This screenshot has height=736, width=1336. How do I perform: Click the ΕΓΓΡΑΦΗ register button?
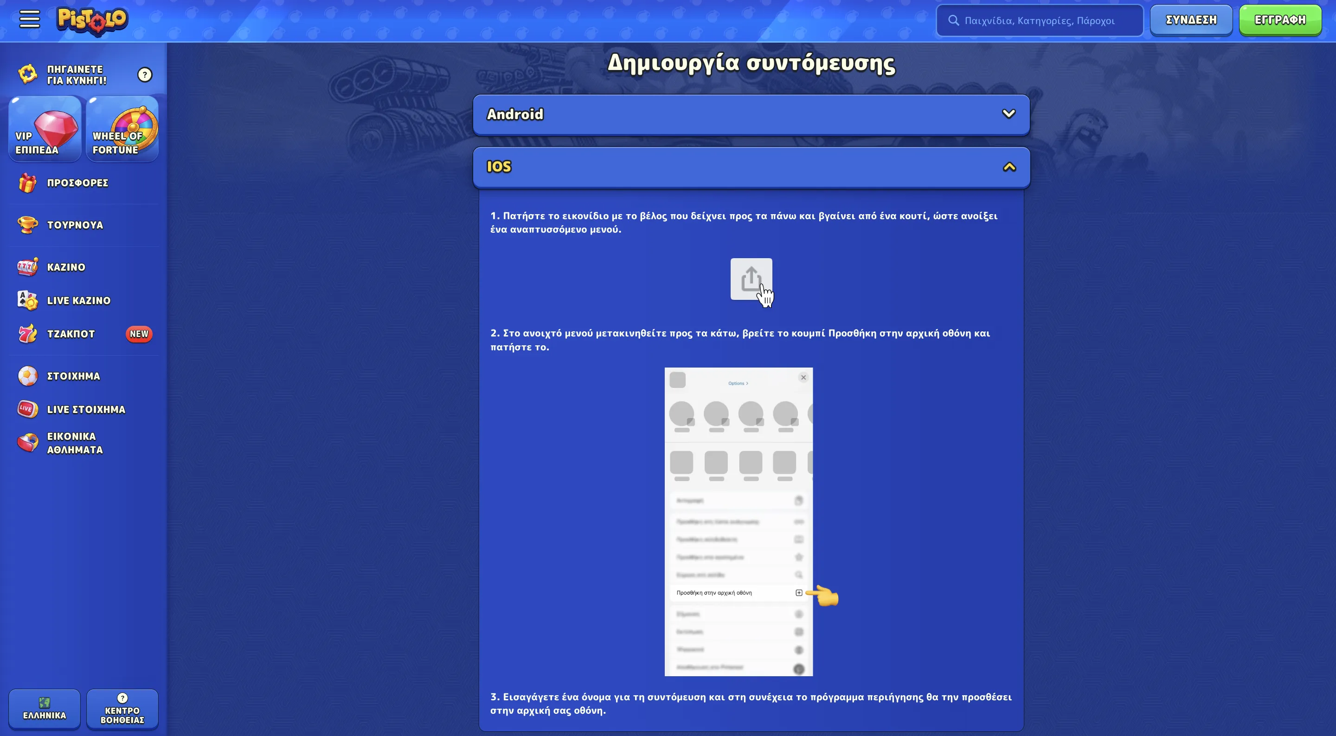pyautogui.click(x=1280, y=19)
